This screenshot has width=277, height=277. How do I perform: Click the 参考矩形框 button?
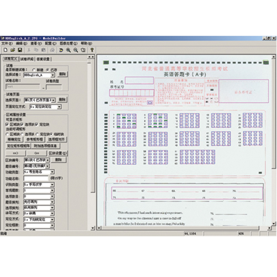(x=35, y=139)
